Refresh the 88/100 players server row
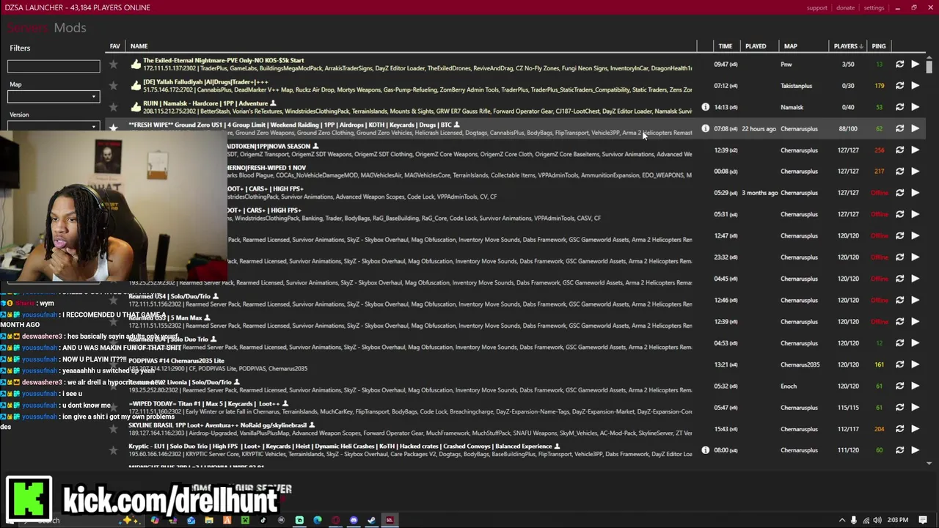The height and width of the screenshot is (528, 939). pyautogui.click(x=899, y=128)
